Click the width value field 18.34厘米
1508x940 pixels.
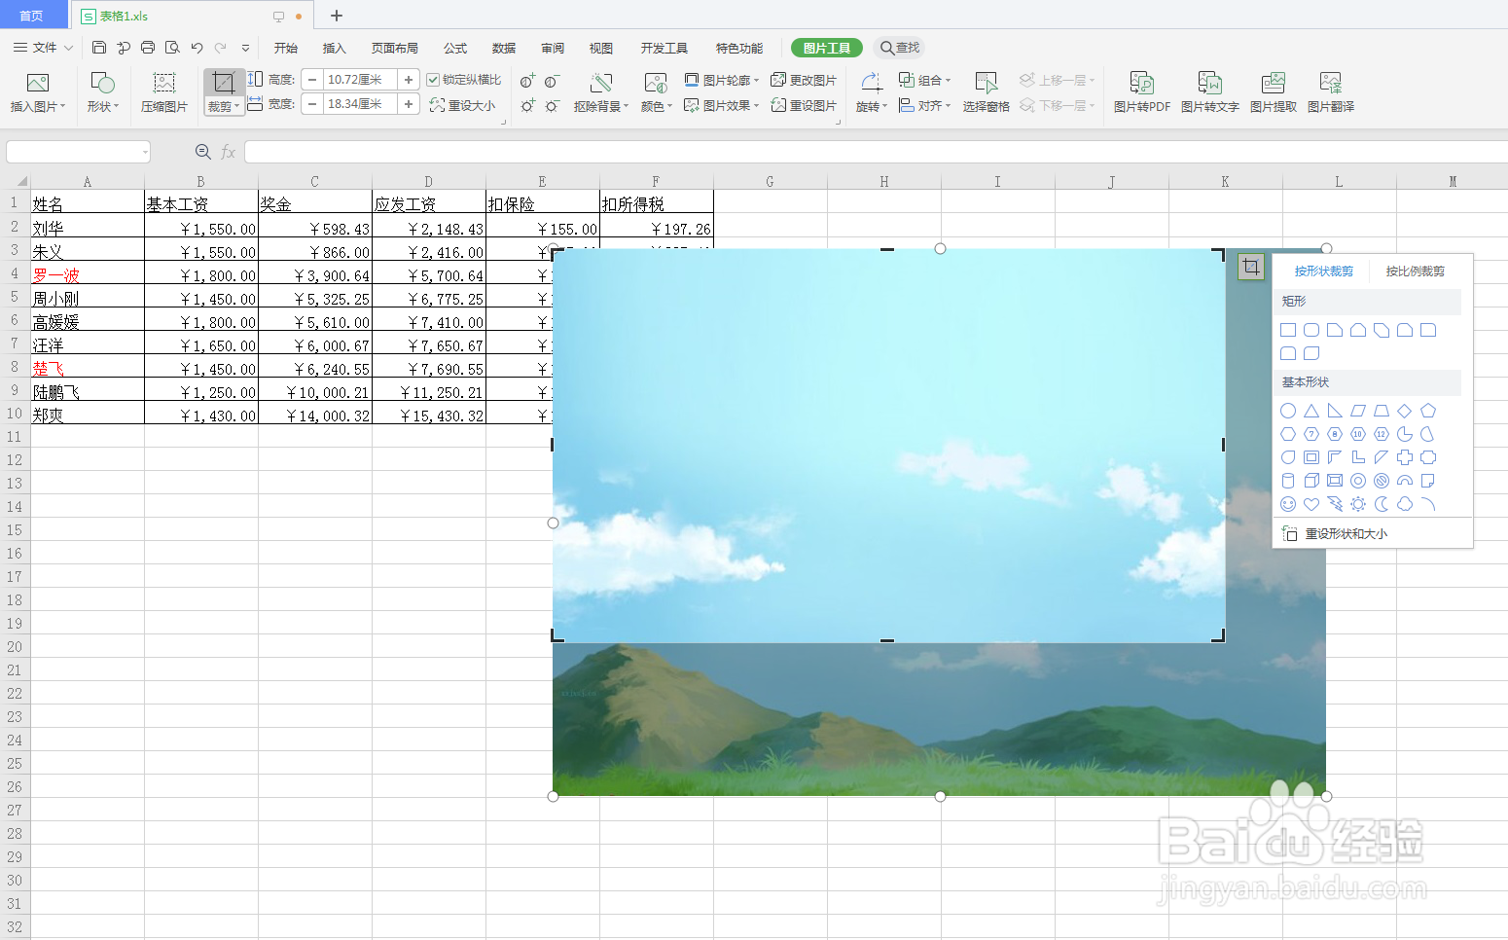point(360,104)
